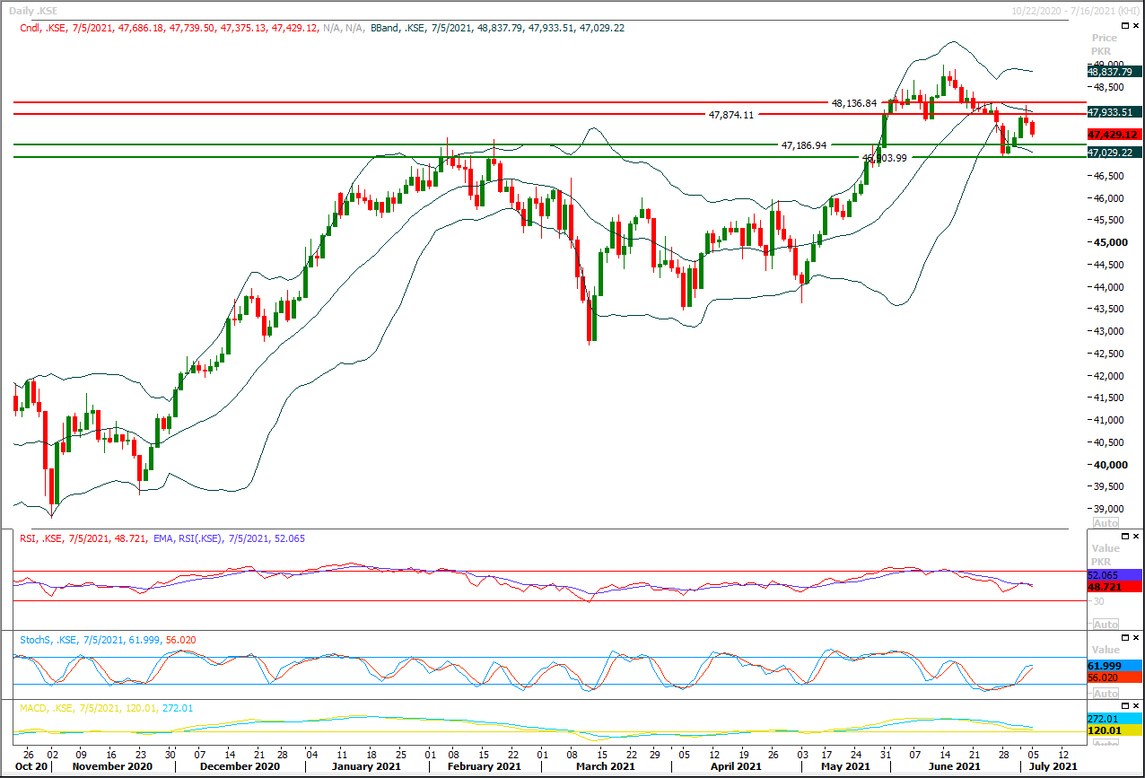Click 'March 2021' on the time axis
1145x778 pixels.
(605, 766)
